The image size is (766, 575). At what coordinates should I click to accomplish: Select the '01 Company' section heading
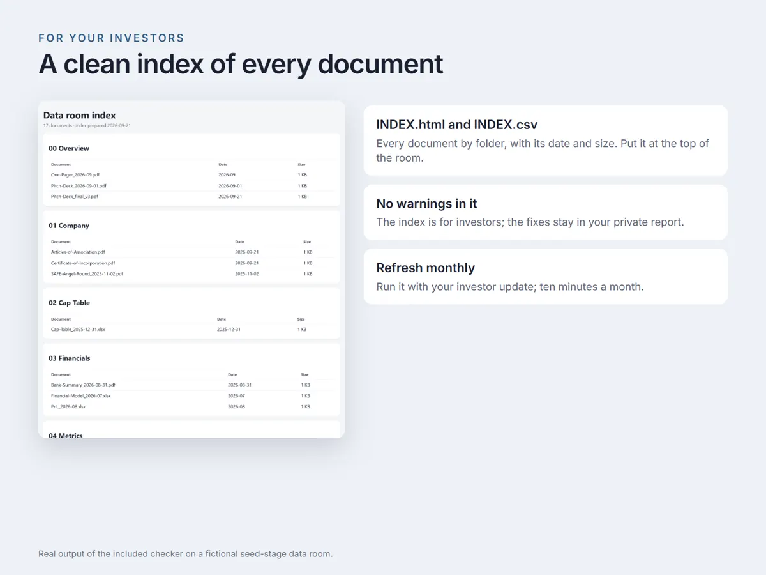coord(69,226)
